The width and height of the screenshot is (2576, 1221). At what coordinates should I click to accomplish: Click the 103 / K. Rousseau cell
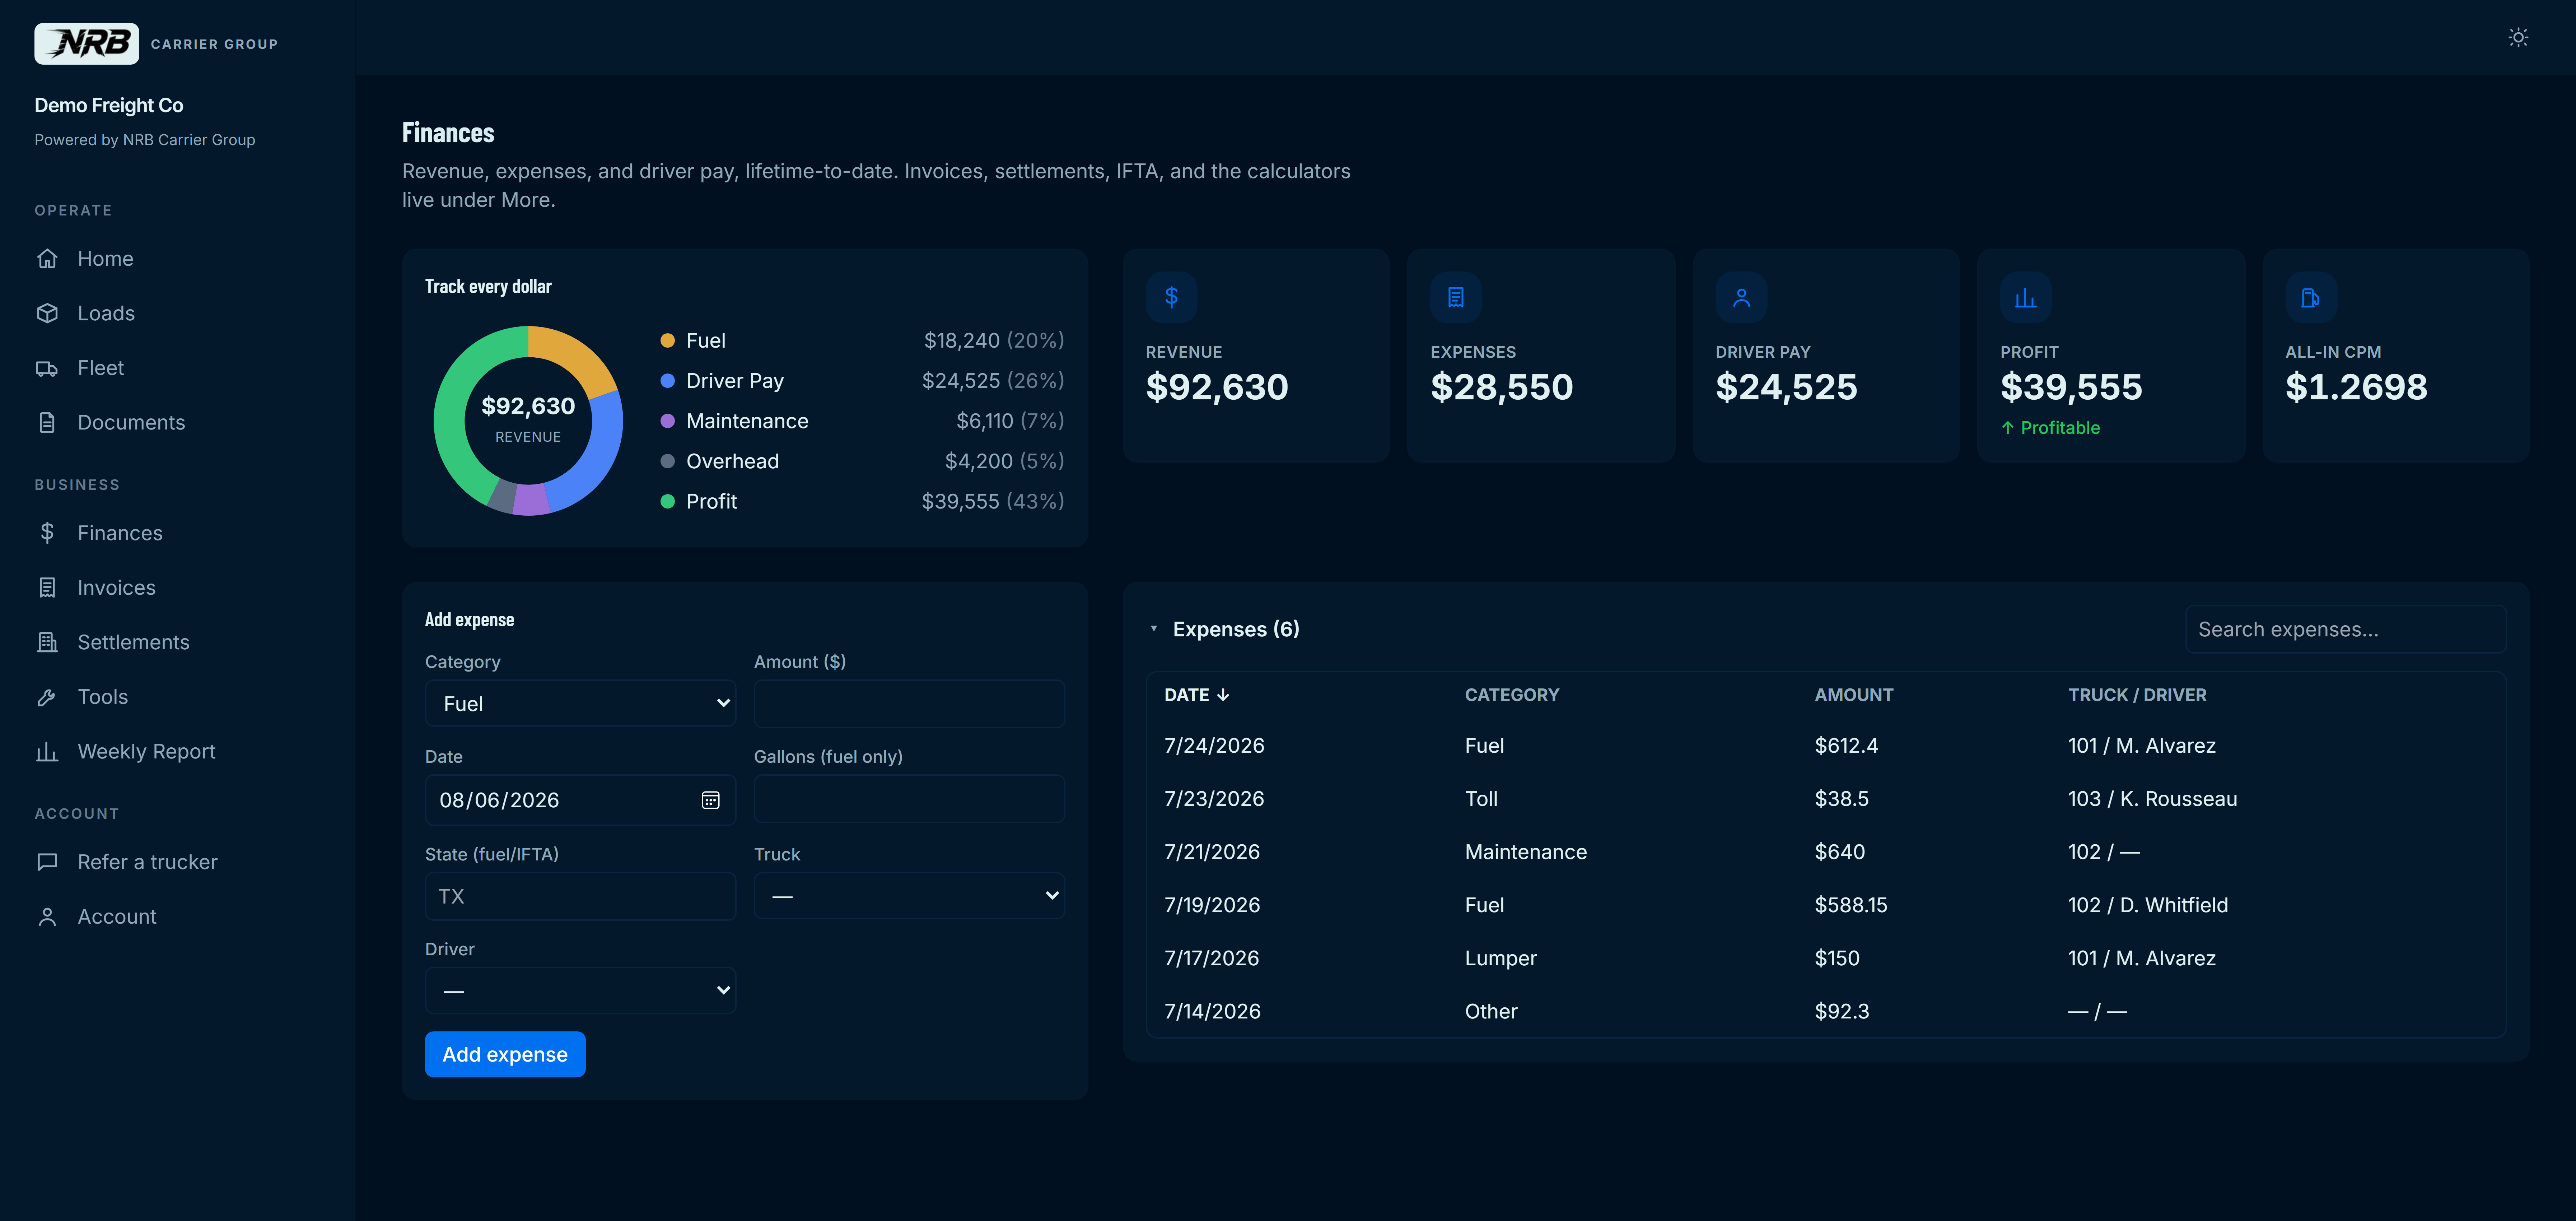pyautogui.click(x=2152, y=799)
